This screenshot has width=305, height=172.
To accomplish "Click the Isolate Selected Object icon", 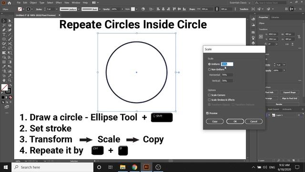I will 253,9.
